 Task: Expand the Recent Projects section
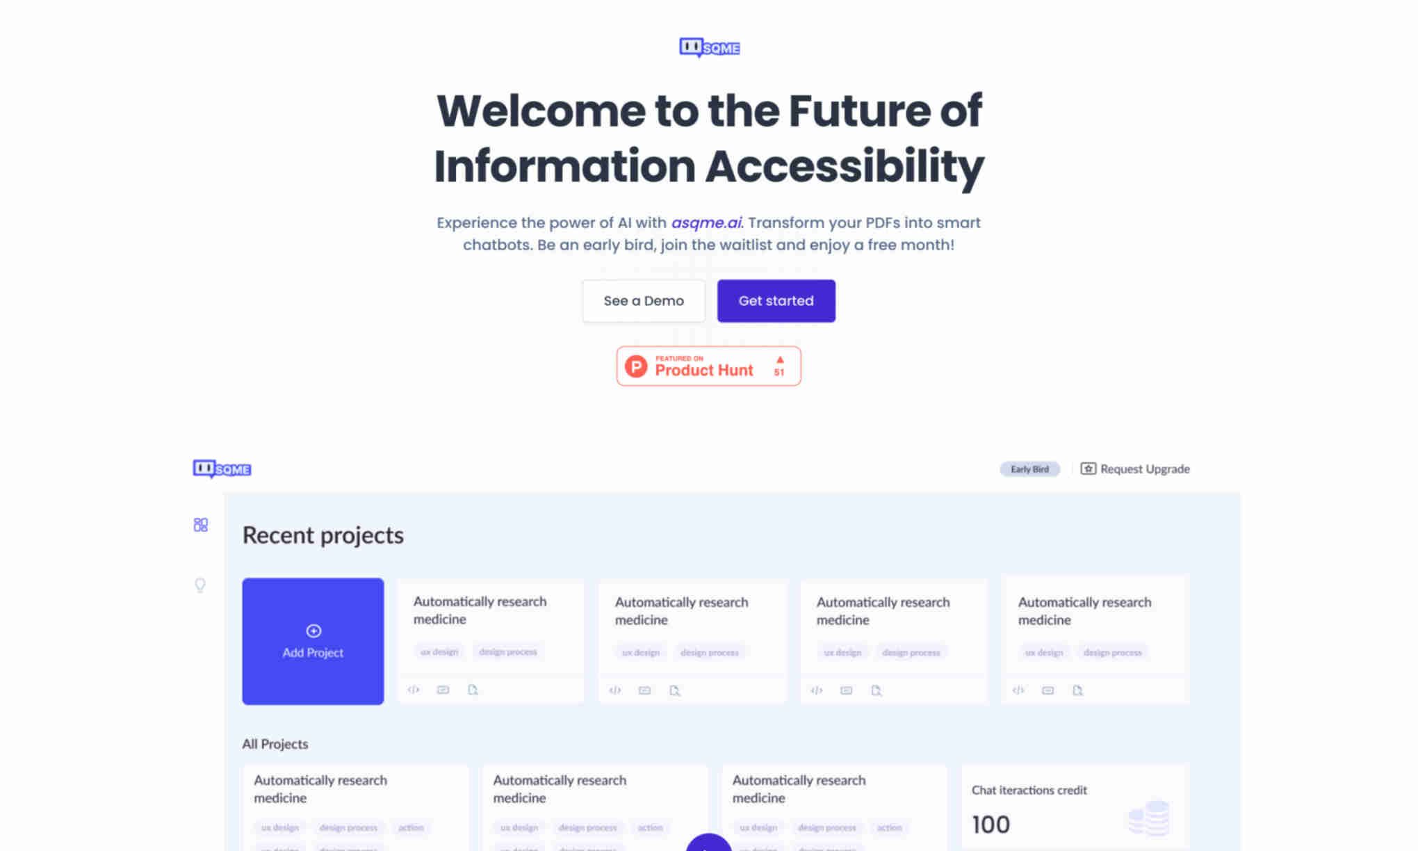click(x=322, y=534)
